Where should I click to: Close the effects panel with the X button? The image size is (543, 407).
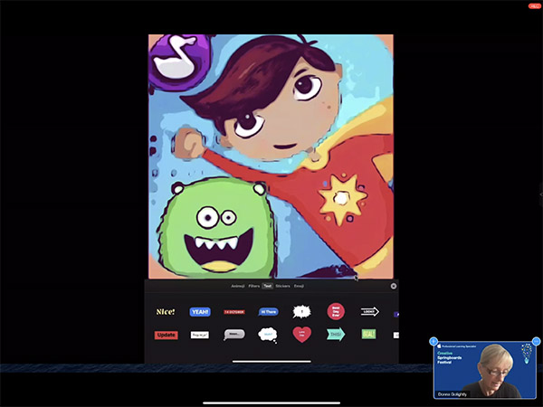(x=394, y=286)
